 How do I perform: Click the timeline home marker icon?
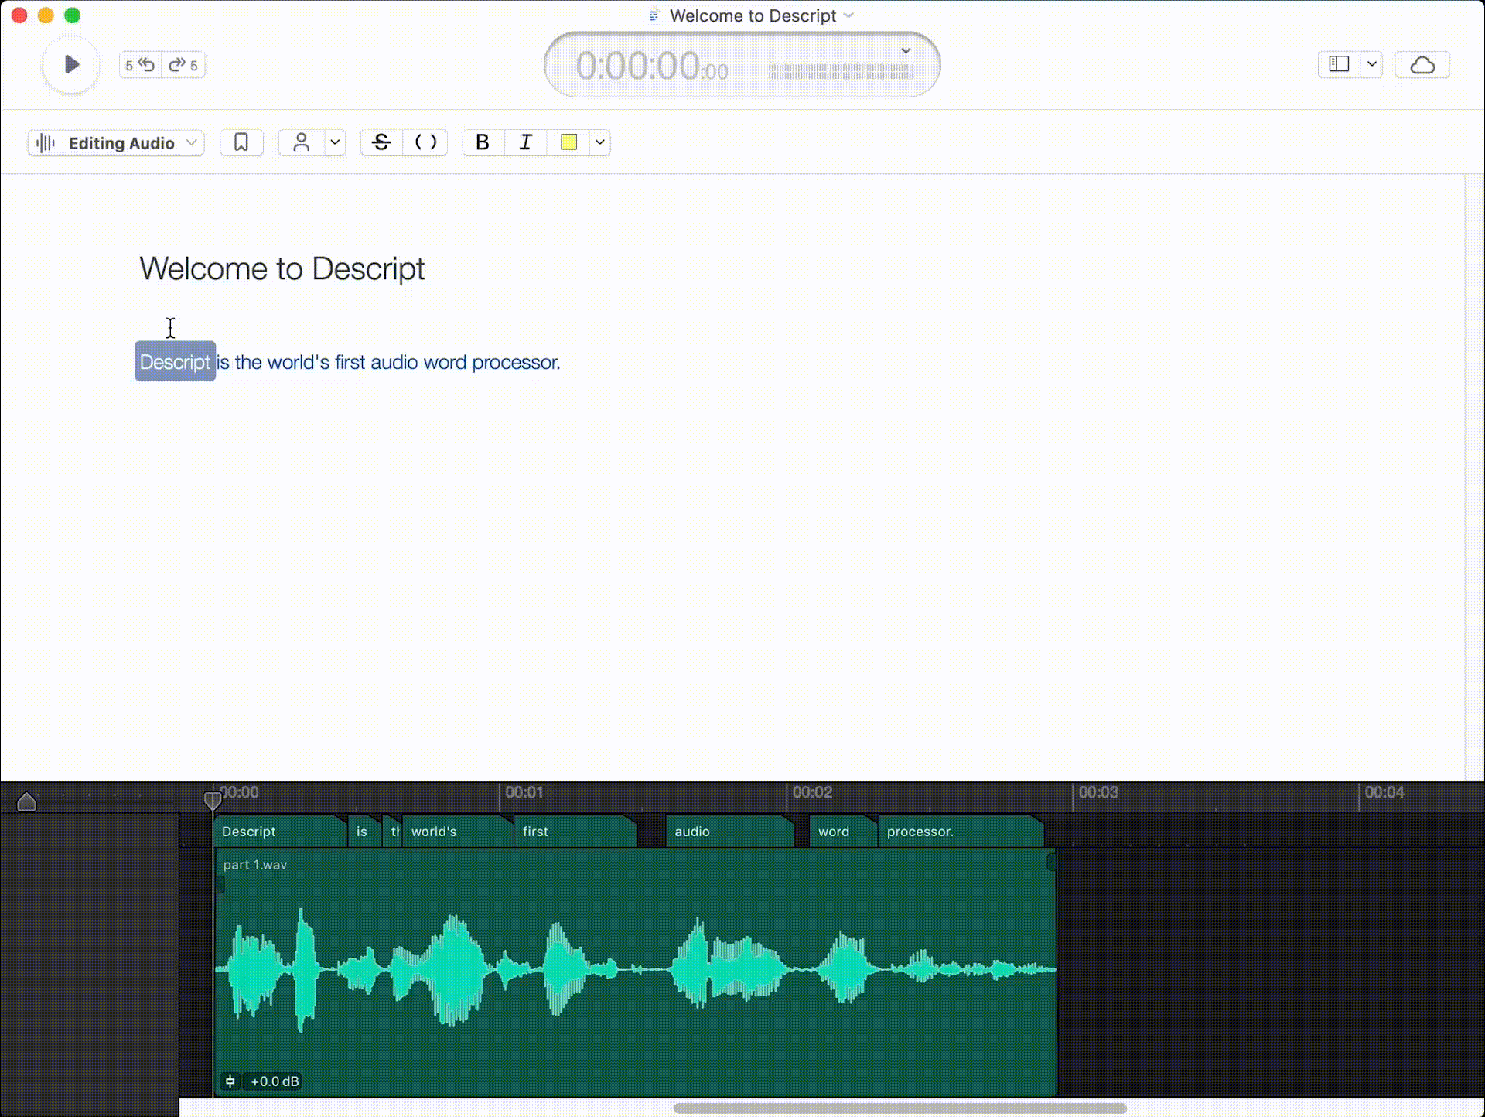(26, 801)
